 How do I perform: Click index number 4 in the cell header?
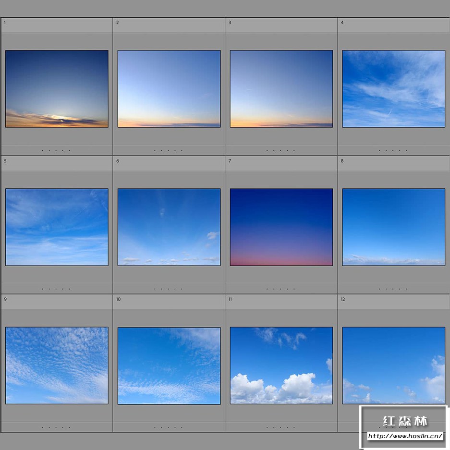pyautogui.click(x=342, y=23)
